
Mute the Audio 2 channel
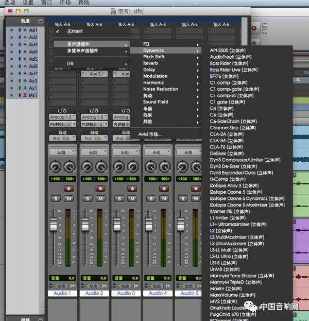100,198
